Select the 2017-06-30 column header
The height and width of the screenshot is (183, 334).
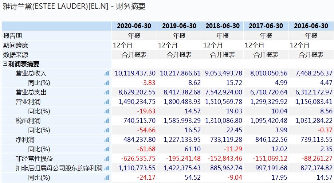point(266,26)
